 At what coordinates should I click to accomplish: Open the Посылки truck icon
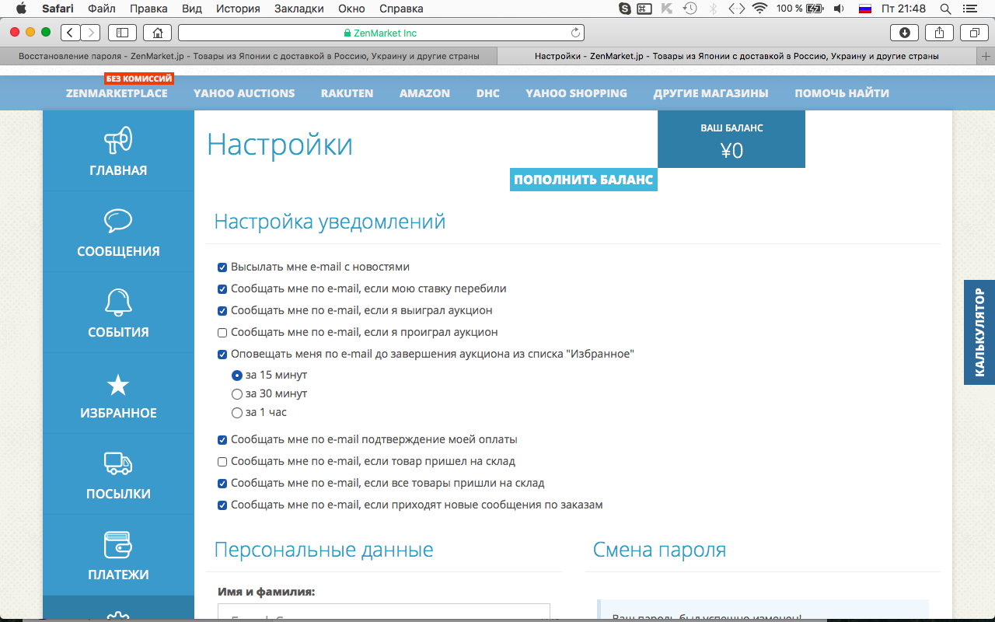[118, 464]
